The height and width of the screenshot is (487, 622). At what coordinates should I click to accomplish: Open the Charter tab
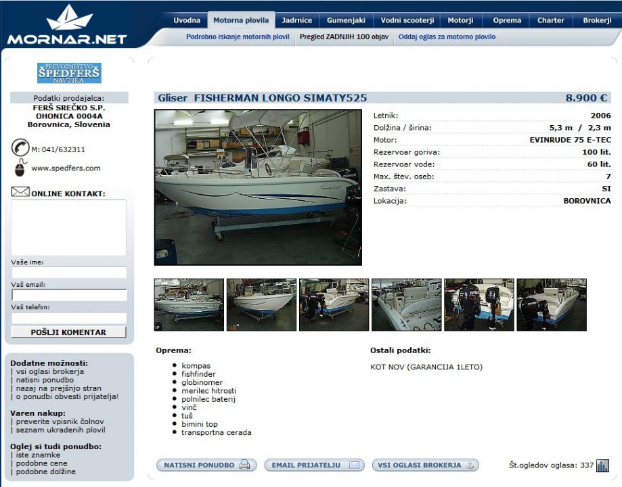tap(551, 20)
